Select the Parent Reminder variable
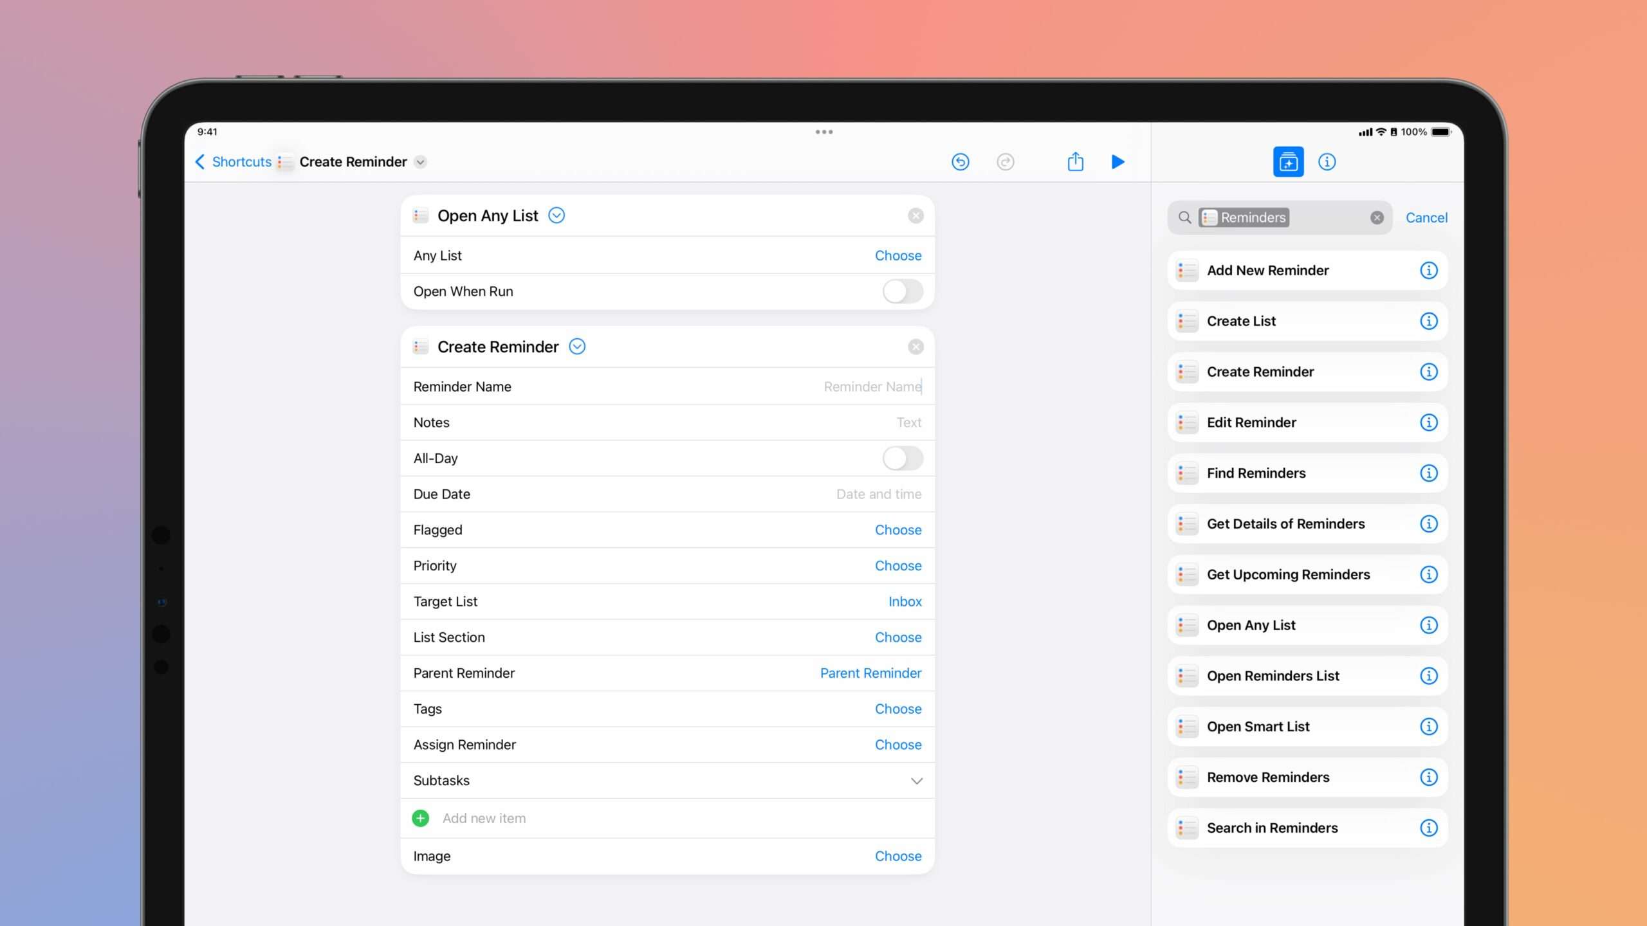The width and height of the screenshot is (1647, 926). 870,673
